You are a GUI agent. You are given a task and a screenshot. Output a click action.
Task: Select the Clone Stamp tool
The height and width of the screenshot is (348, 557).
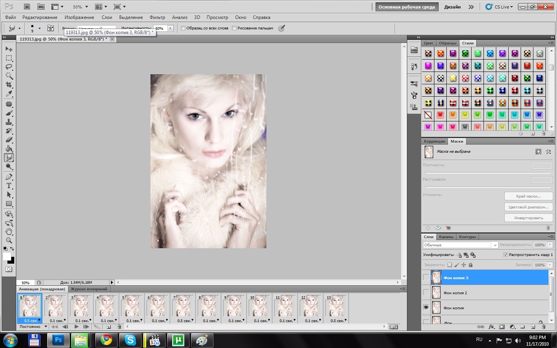pos(9,122)
